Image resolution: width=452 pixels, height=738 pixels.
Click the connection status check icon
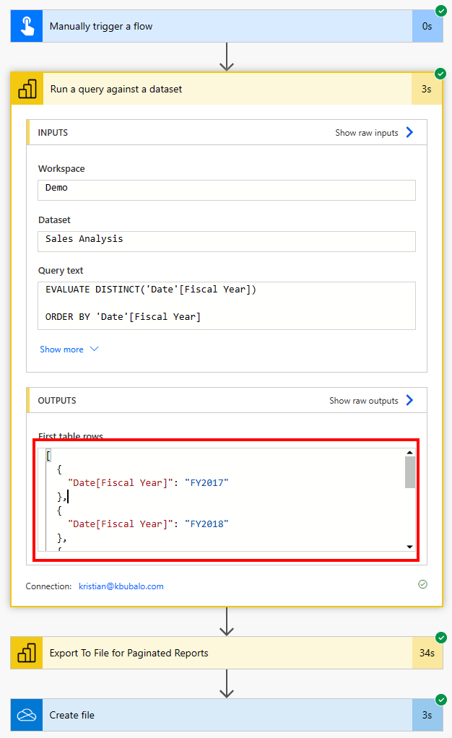(x=422, y=584)
